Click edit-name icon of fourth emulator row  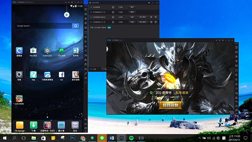click(x=113, y=22)
